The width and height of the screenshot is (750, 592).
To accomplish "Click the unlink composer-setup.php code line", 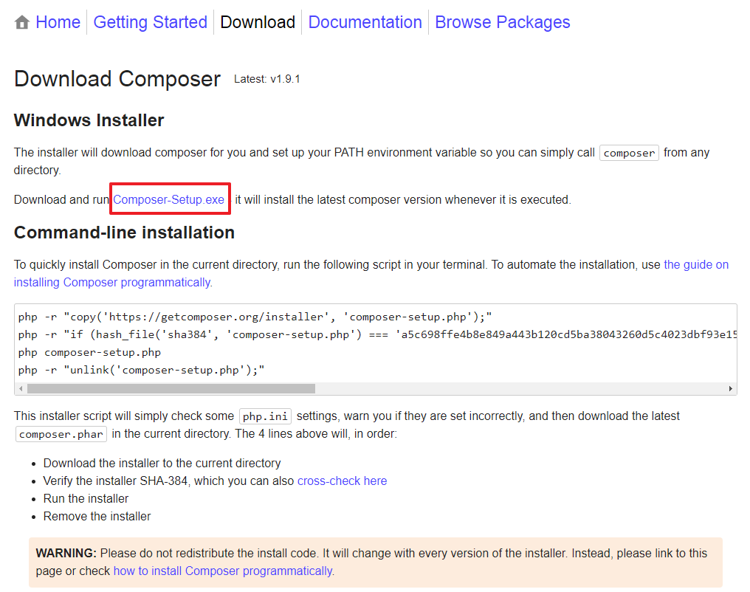I will [142, 370].
